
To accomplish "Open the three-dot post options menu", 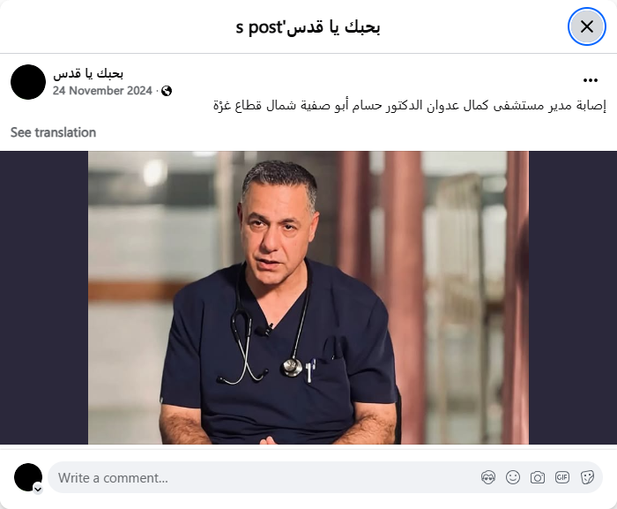I will pyautogui.click(x=591, y=80).
